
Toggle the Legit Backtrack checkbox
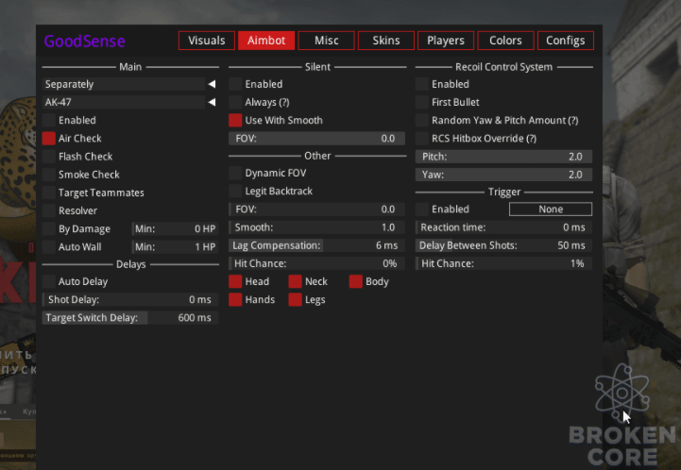pos(235,191)
